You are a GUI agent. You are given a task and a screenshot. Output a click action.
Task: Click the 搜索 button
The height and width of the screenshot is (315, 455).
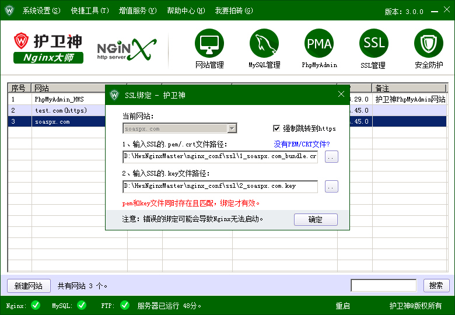click(436, 285)
